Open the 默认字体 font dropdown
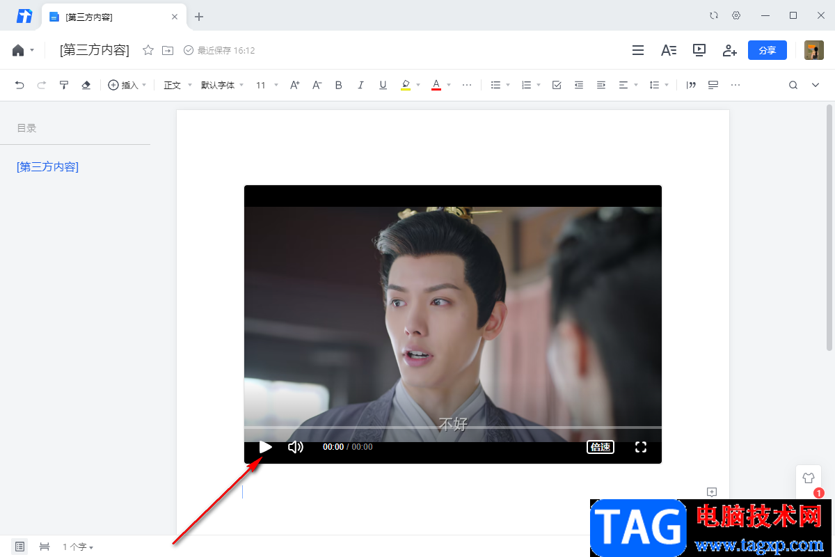835x557 pixels. (222, 85)
